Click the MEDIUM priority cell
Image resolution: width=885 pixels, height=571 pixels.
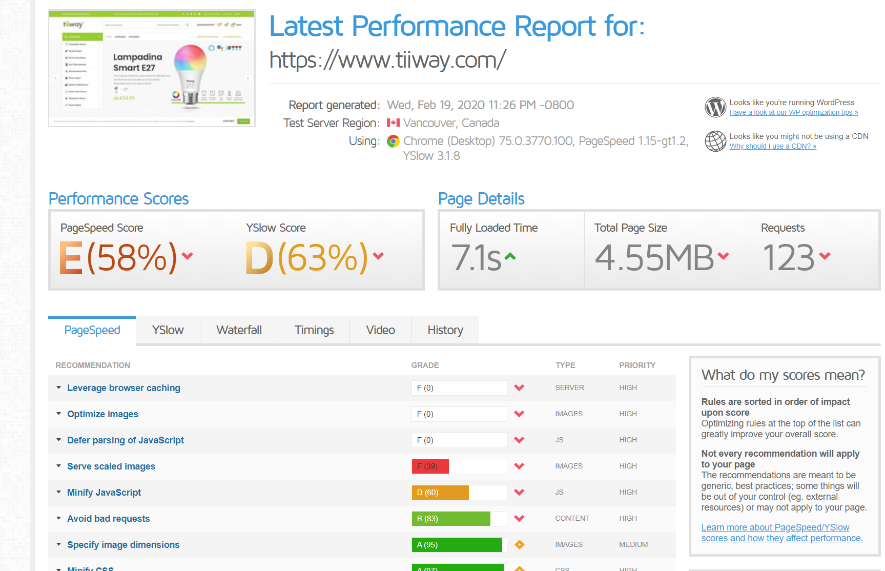(633, 544)
